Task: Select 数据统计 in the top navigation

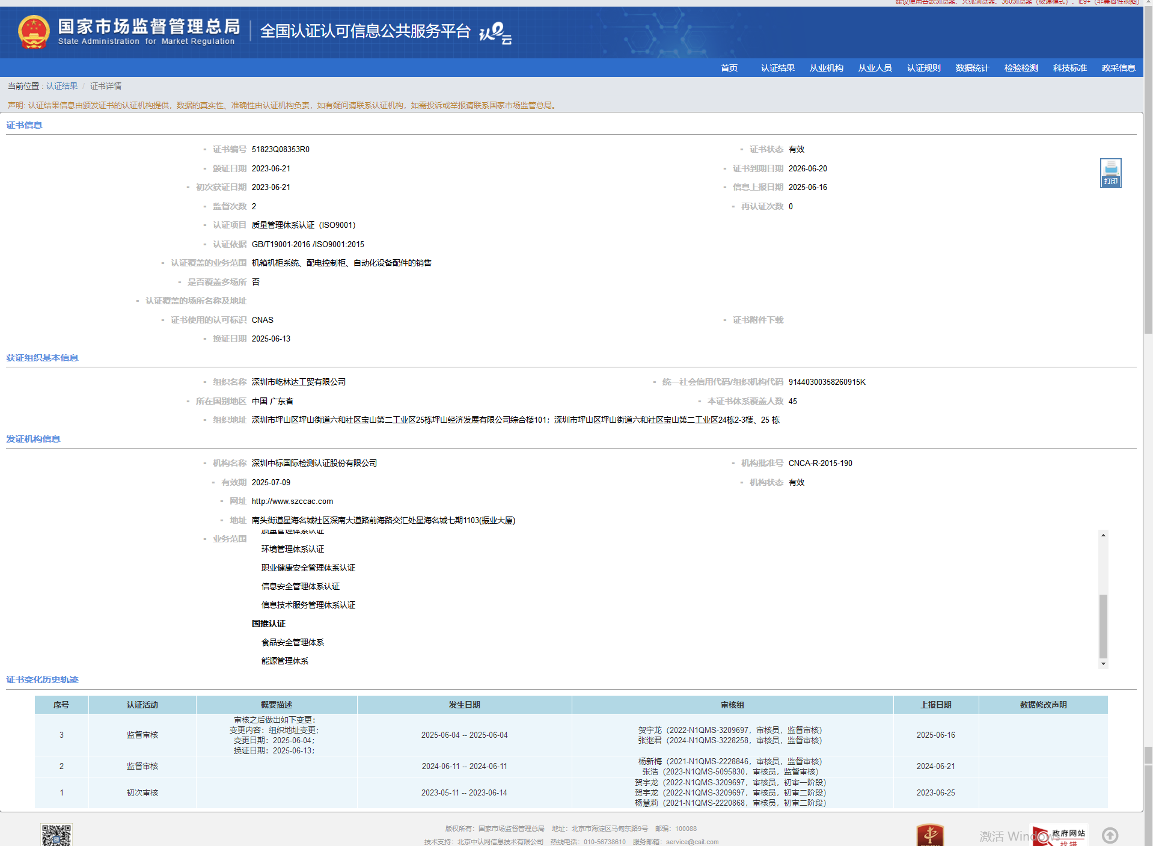Action: tap(972, 68)
